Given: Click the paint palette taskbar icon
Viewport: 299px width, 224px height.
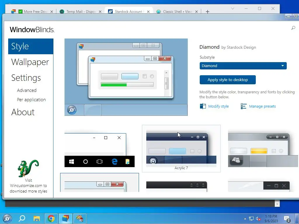Looking at the screenshot, I should point(80,218).
